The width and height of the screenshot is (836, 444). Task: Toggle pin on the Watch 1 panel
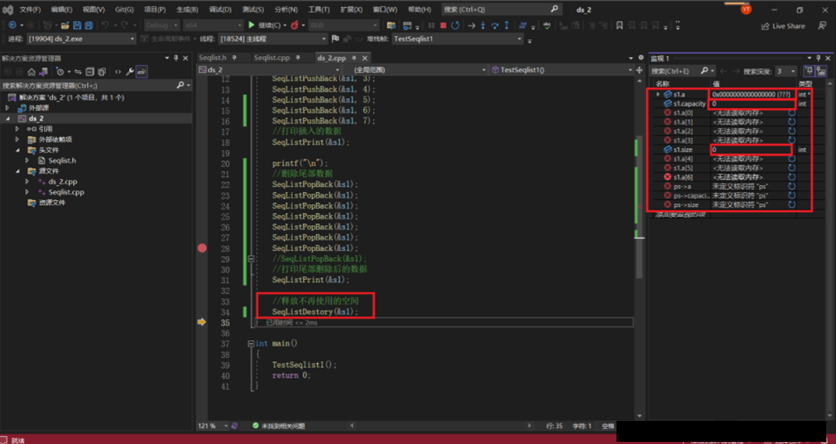pos(818,58)
